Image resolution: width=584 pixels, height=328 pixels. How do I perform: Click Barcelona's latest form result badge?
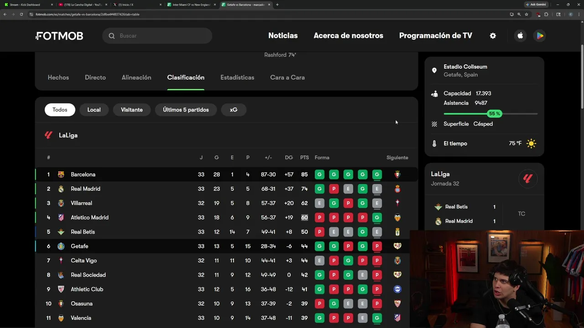(x=377, y=174)
